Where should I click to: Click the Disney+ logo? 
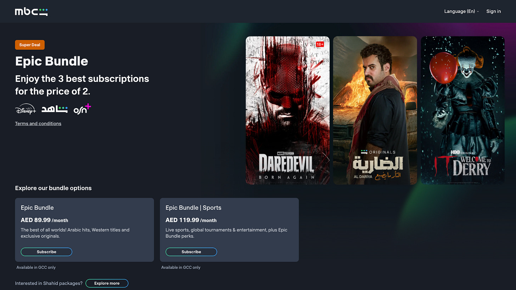coord(26,109)
